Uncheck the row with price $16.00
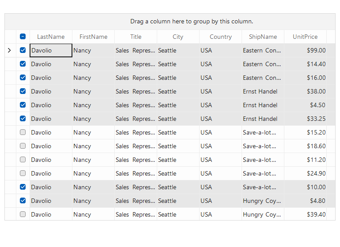Screen dimensions: 340x247 point(23,78)
